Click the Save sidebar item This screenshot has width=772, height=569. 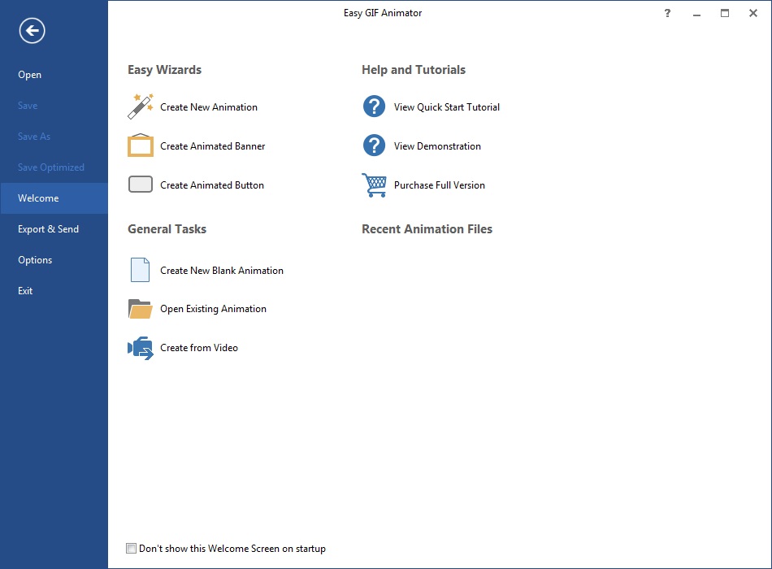(54, 106)
